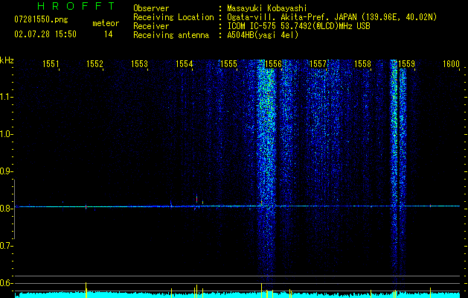The height and width of the screenshot is (298, 468).
Task: Click the 'meteor' count label
Action: coord(106,23)
